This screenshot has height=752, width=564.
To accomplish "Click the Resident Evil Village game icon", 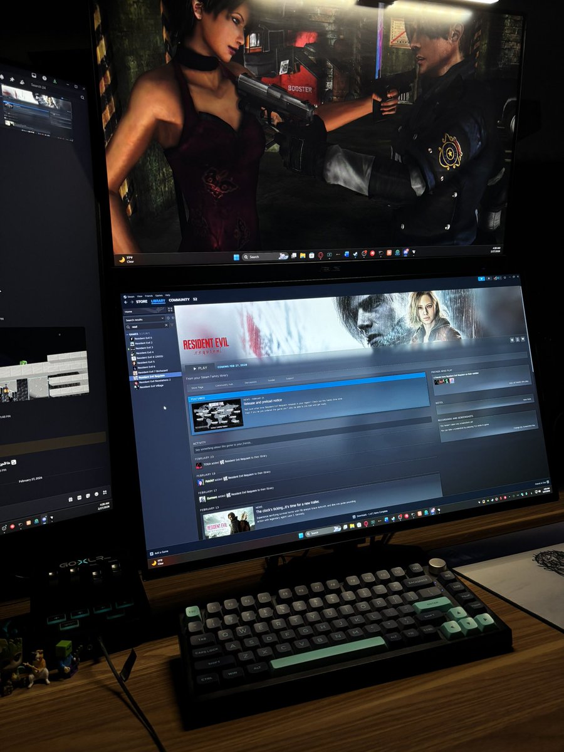I will (136, 387).
